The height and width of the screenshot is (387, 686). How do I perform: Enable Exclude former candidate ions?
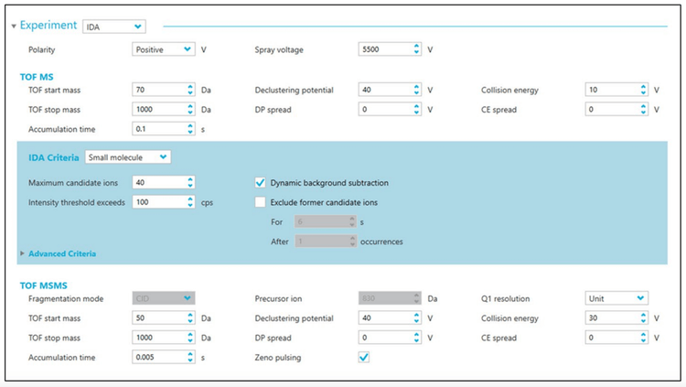260,201
